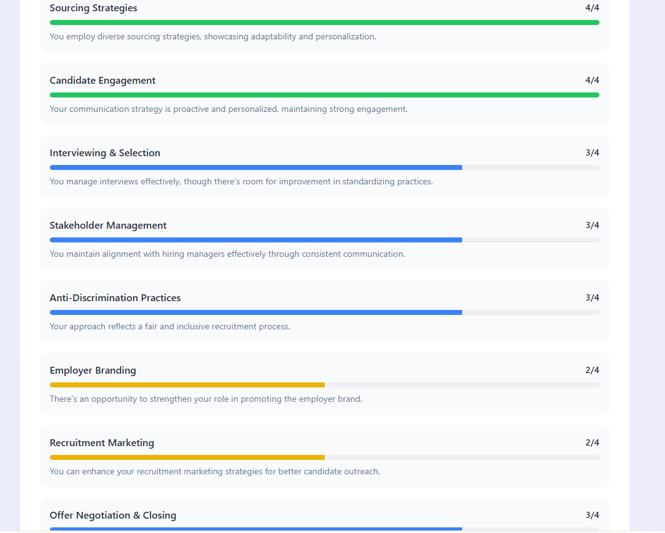Click the green Sourcing Strategies progress bar
This screenshot has width=665, height=533.
point(325,22)
